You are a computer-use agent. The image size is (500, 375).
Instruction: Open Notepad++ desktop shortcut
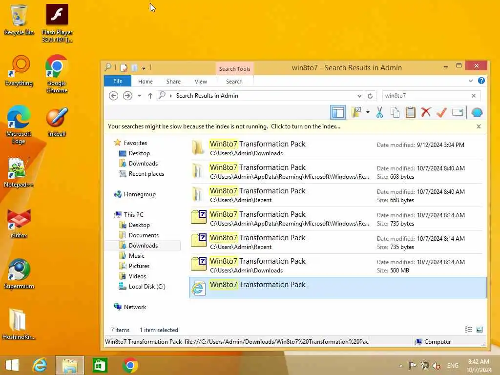click(19, 172)
